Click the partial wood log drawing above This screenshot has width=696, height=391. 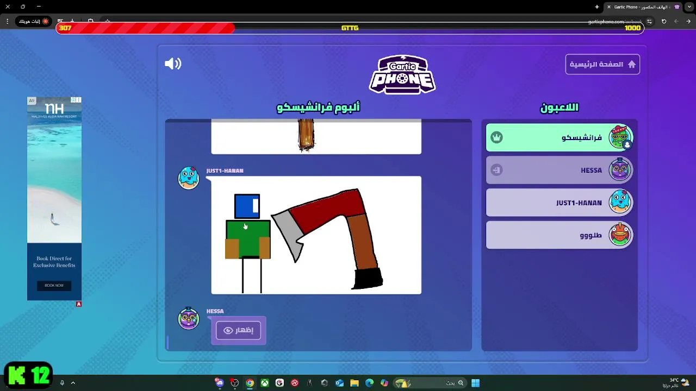[316, 136]
